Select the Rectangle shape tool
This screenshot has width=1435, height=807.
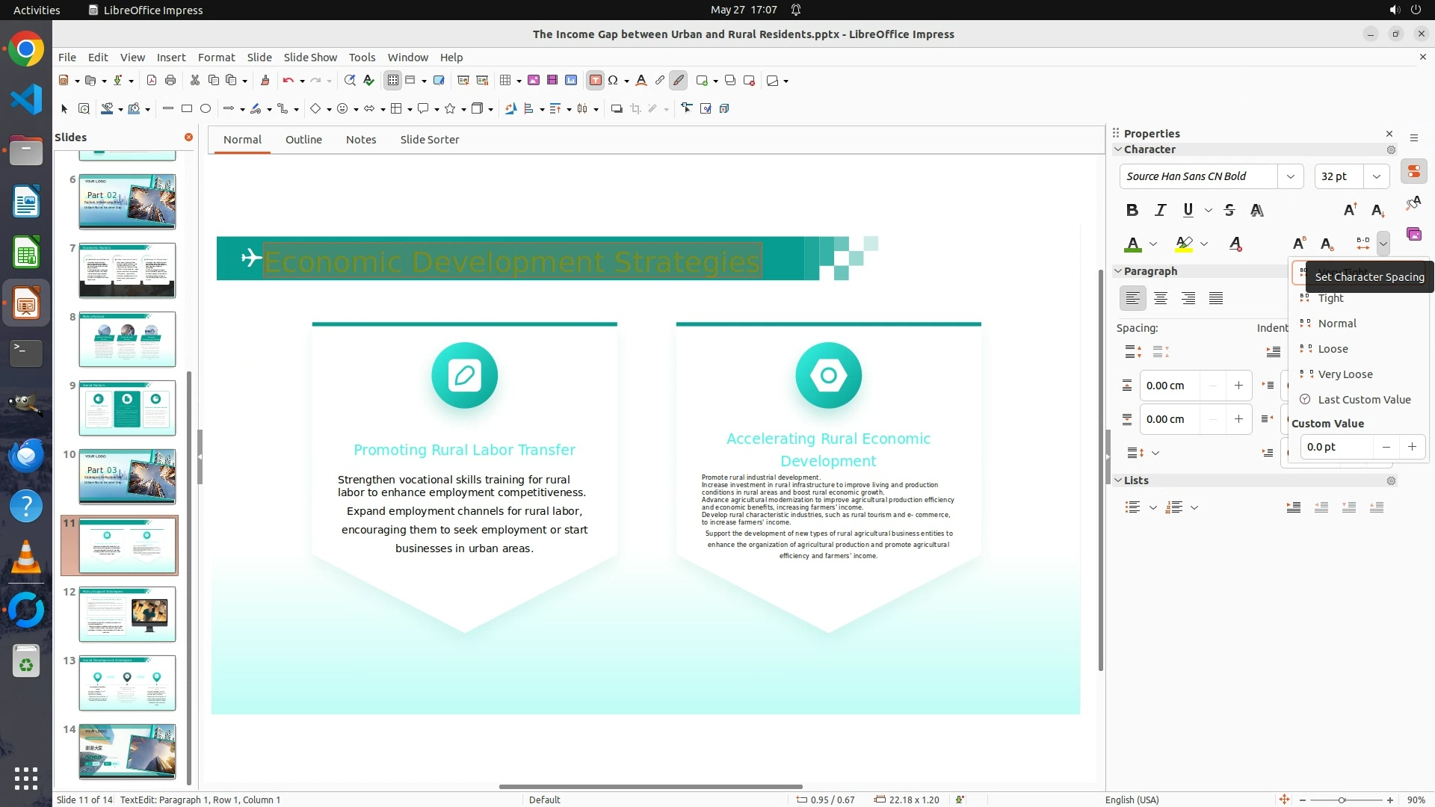[x=187, y=109]
